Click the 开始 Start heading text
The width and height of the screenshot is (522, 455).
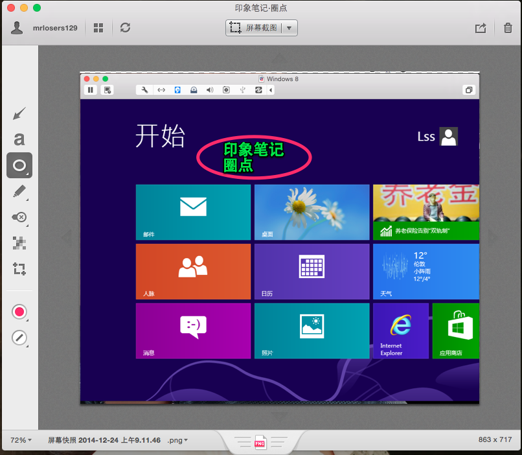pyautogui.click(x=160, y=135)
